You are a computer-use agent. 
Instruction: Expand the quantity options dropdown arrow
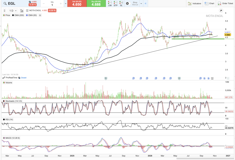click(65, 3)
